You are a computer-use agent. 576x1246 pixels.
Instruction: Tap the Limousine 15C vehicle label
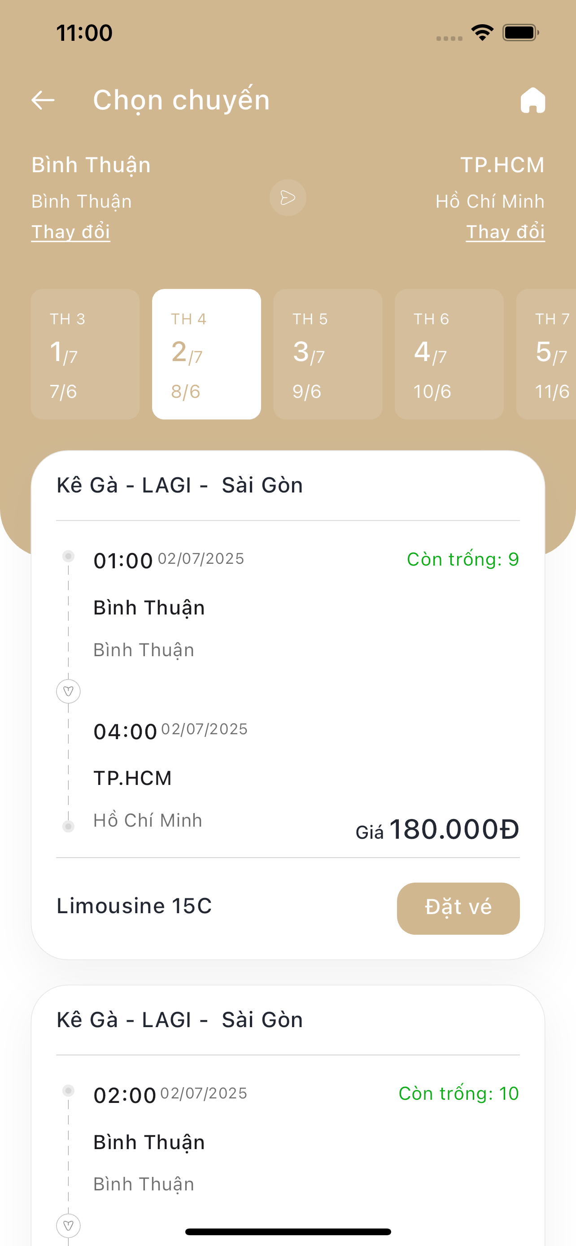(135, 906)
